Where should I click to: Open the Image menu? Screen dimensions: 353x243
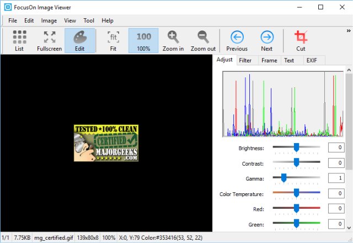49,21
